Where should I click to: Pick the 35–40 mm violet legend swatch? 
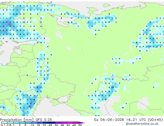pyautogui.click(x=64, y=123)
